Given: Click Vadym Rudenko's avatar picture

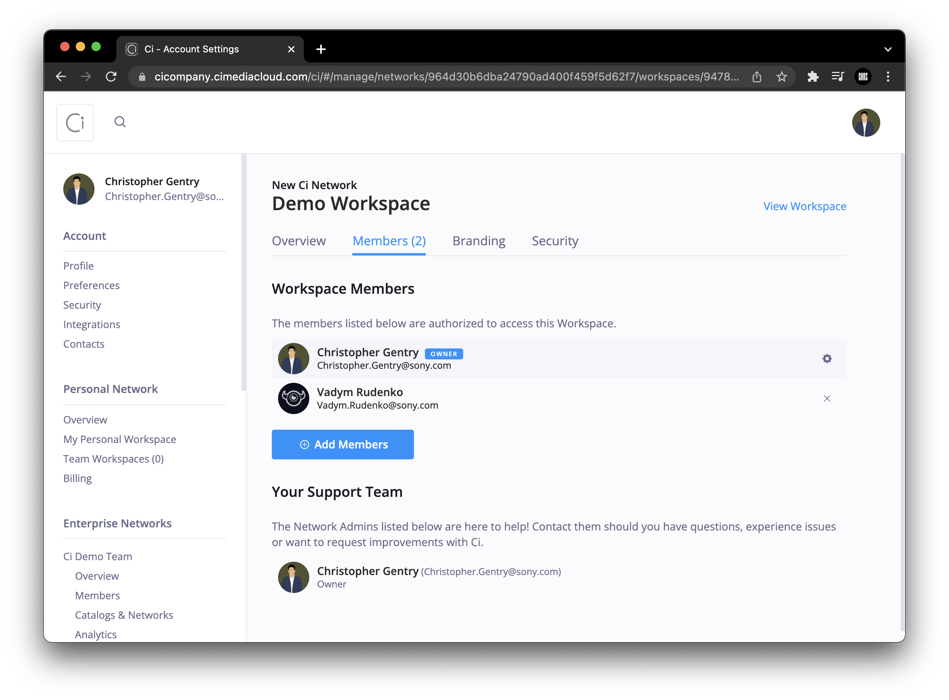Looking at the screenshot, I should tap(294, 399).
